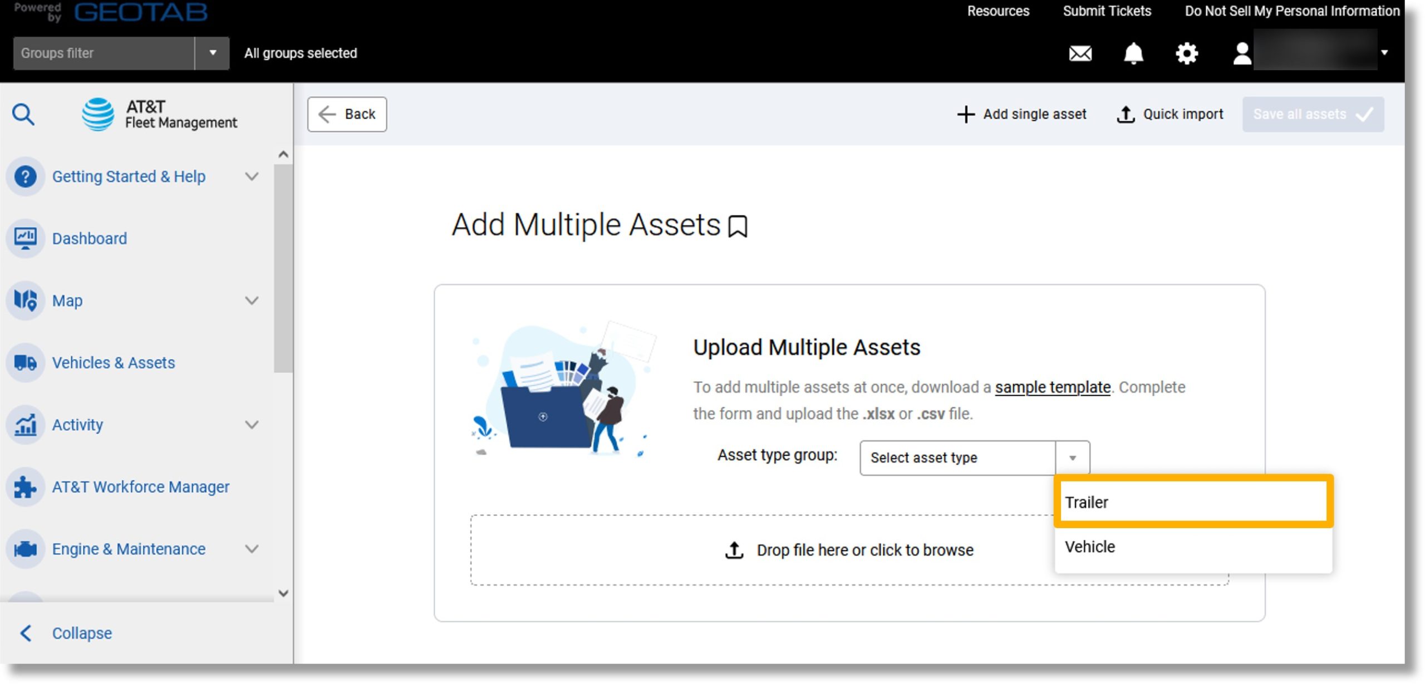This screenshot has width=1425, height=684.
Task: Collapse the sidebar navigation panel
Action: 81,633
